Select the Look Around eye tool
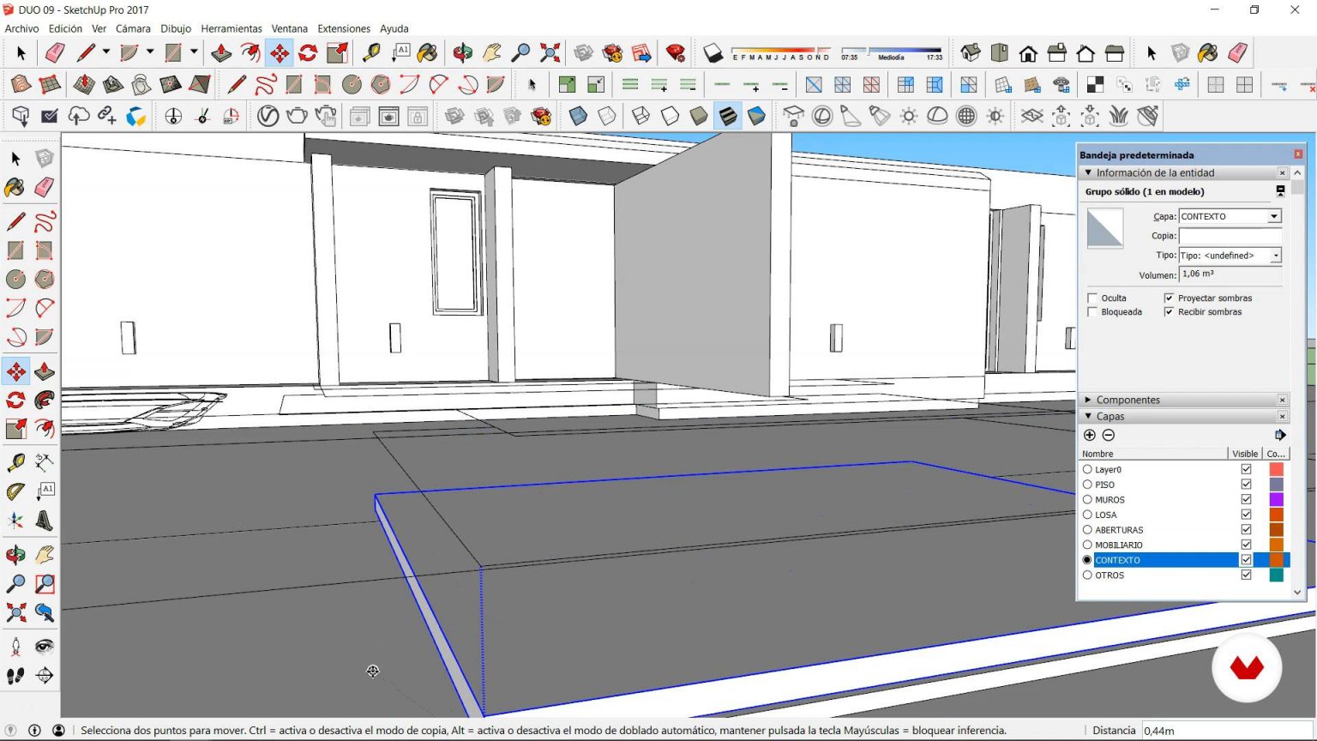The width and height of the screenshot is (1317, 741). tap(45, 647)
